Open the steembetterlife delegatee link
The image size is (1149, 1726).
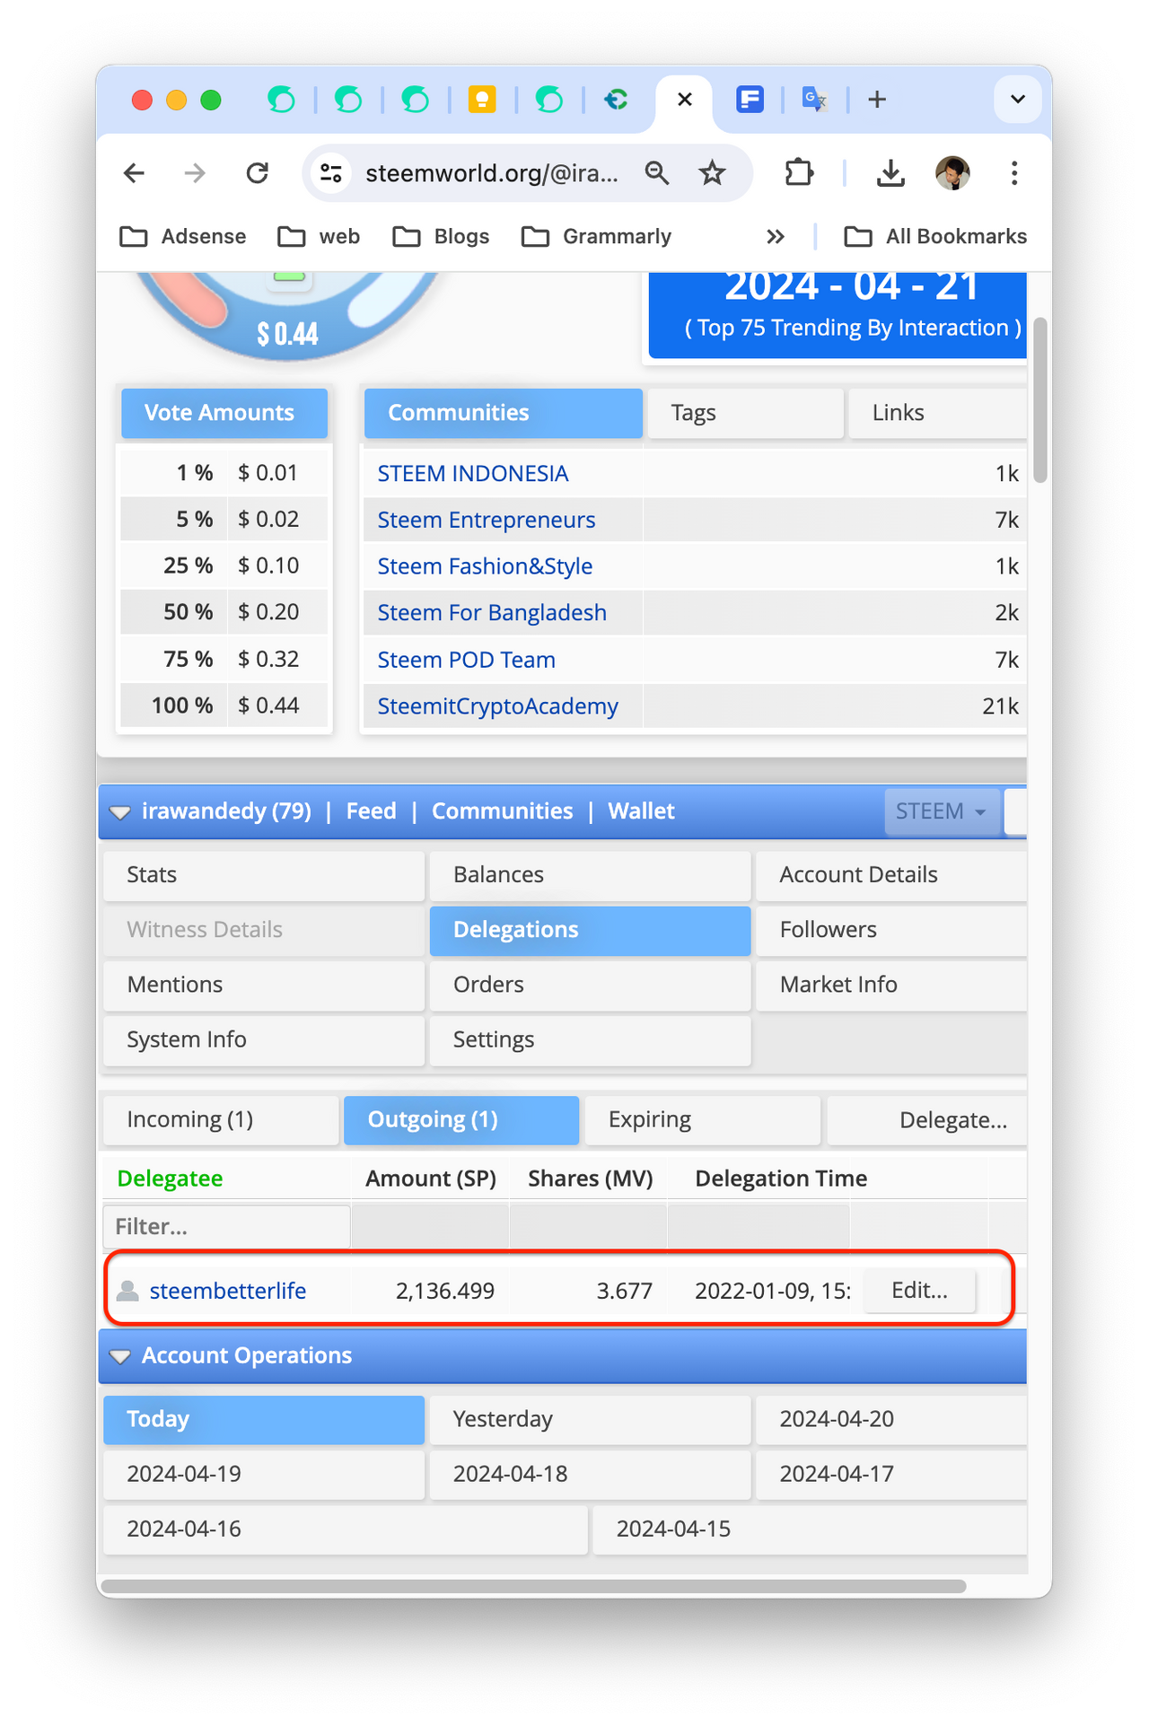[x=228, y=1291]
